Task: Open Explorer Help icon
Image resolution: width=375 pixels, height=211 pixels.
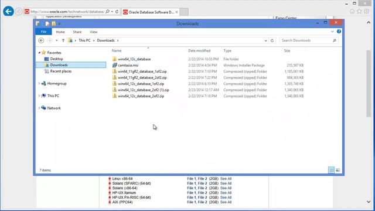Action: pos(339,31)
